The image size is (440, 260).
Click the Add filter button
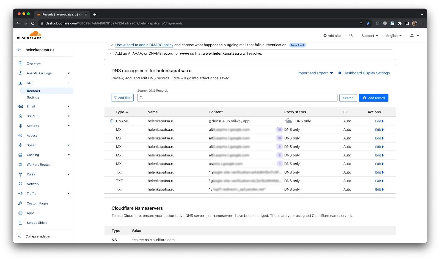click(122, 98)
